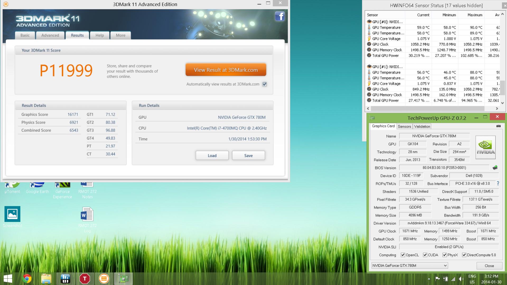The image size is (507, 285).
Task: Click the HWiNFO vertical scrollbar thumb
Action: pos(503,88)
